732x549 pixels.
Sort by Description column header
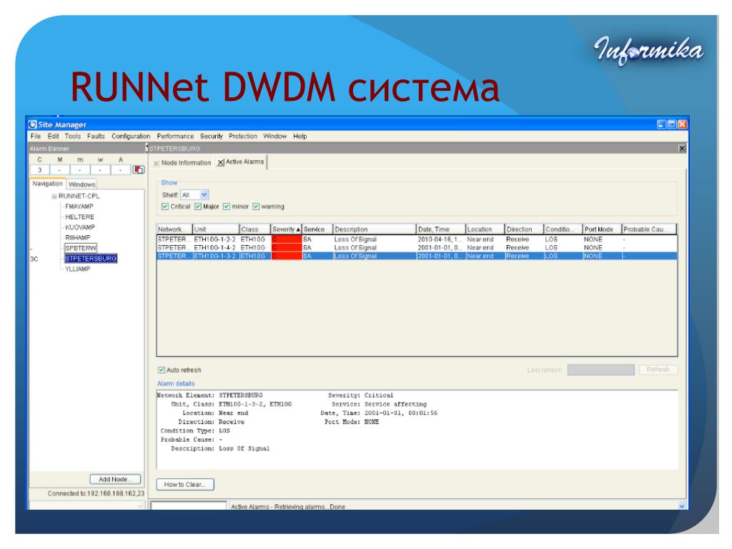[374, 229]
